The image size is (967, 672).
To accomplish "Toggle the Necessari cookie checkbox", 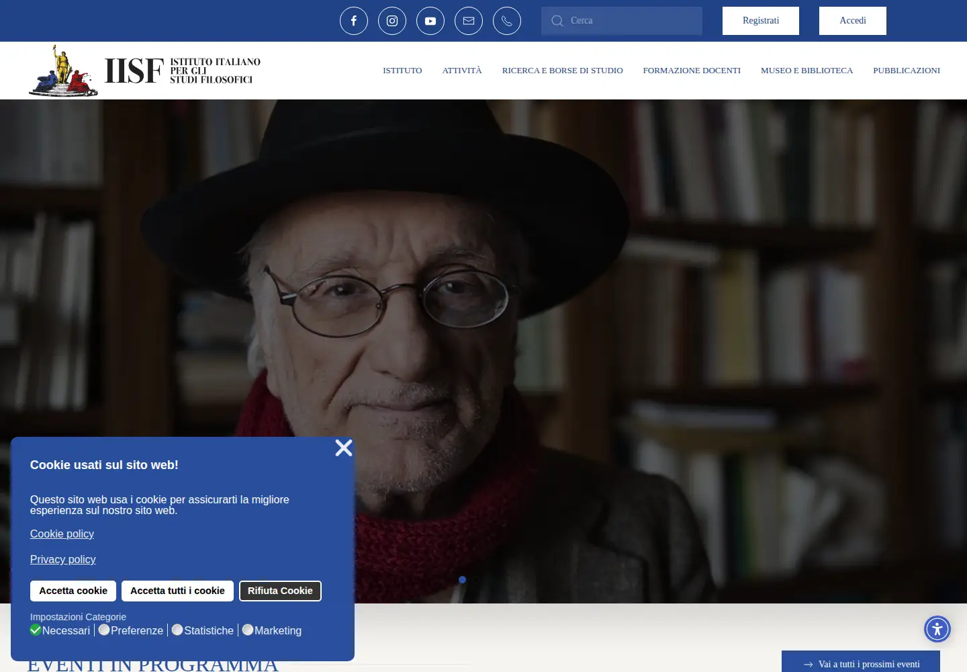I will pyautogui.click(x=36, y=630).
